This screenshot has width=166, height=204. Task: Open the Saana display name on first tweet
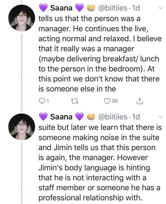point(61,8)
